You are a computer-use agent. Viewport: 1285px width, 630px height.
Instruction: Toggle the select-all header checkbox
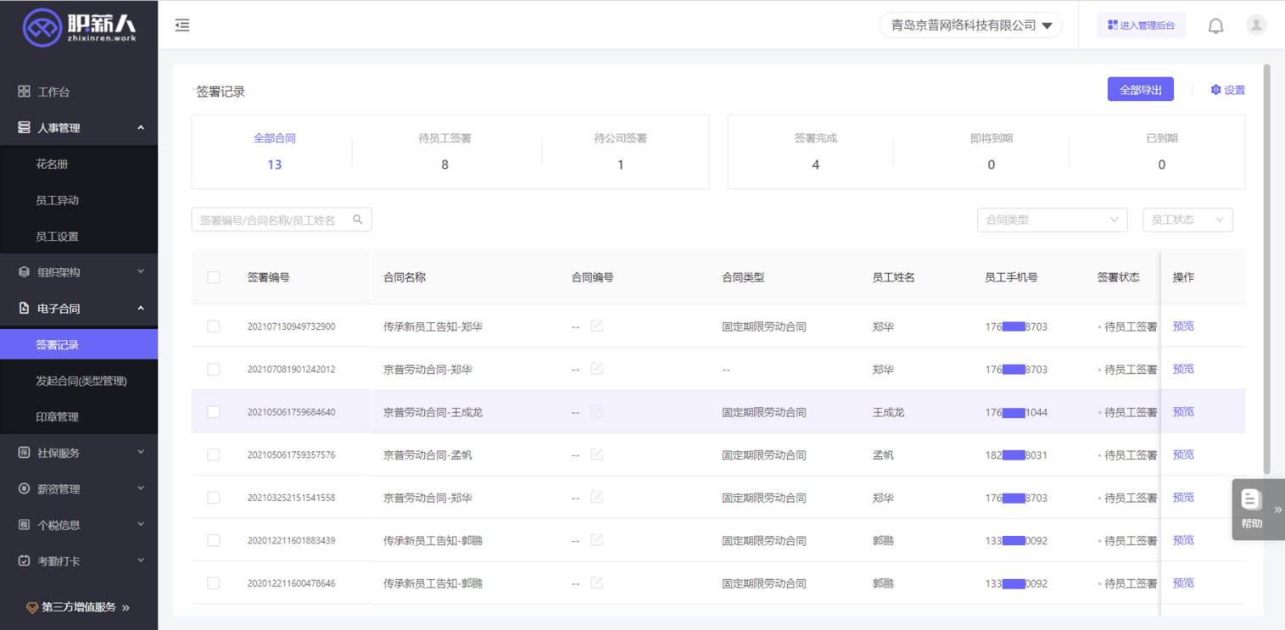214,277
